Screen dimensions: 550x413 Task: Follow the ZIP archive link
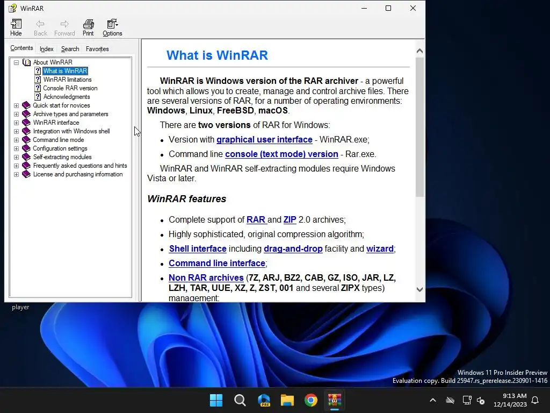290,220
